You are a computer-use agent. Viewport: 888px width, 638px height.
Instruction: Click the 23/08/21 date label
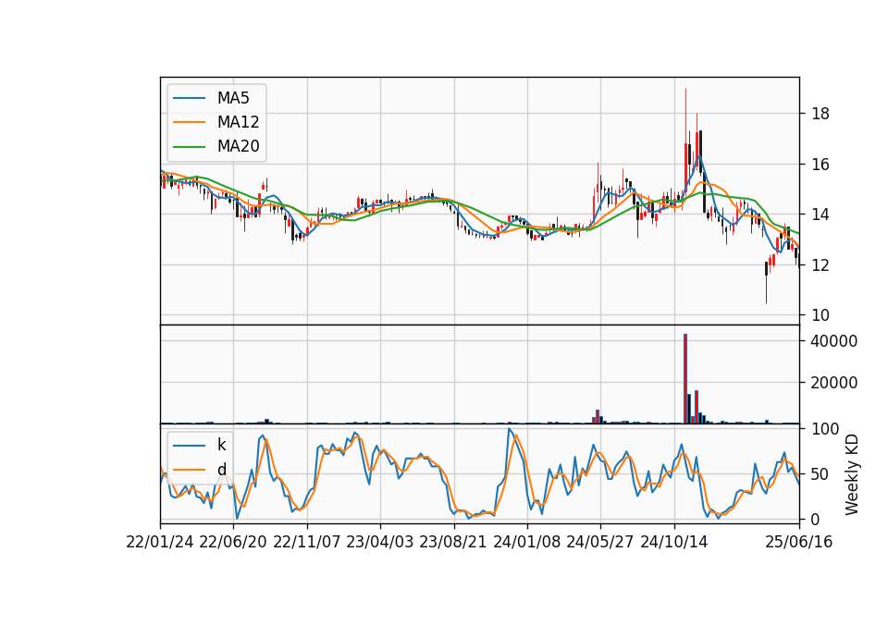coord(453,543)
